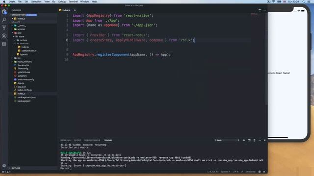Switch to the OUTPUT panel tab

coord(78,140)
